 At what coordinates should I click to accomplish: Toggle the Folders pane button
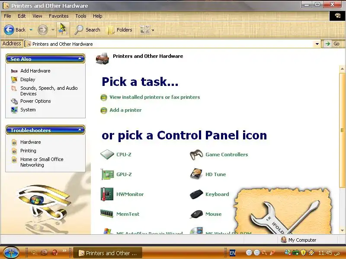click(x=120, y=30)
